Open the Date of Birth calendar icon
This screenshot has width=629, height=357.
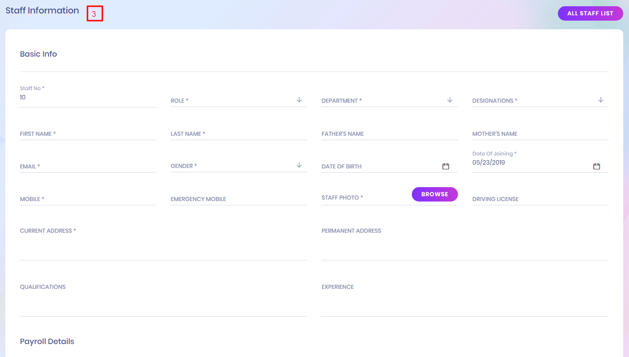click(x=445, y=167)
